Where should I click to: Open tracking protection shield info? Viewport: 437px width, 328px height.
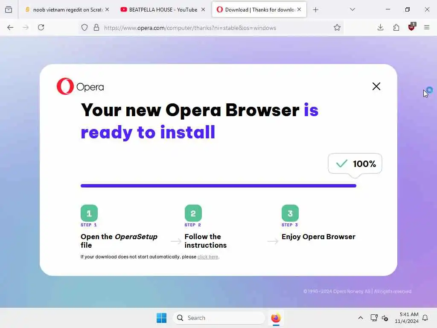point(84,28)
